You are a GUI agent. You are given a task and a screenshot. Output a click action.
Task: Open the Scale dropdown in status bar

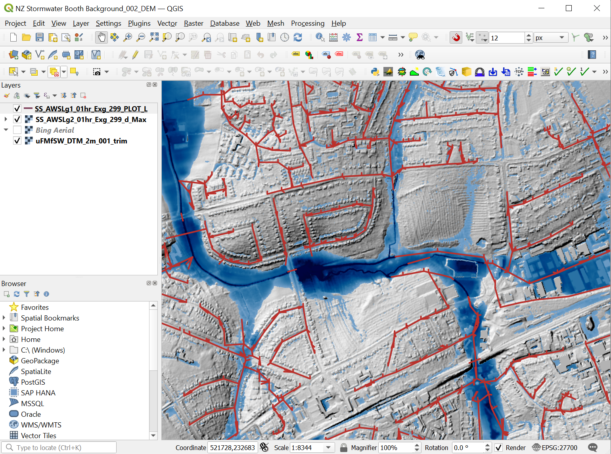click(x=328, y=448)
